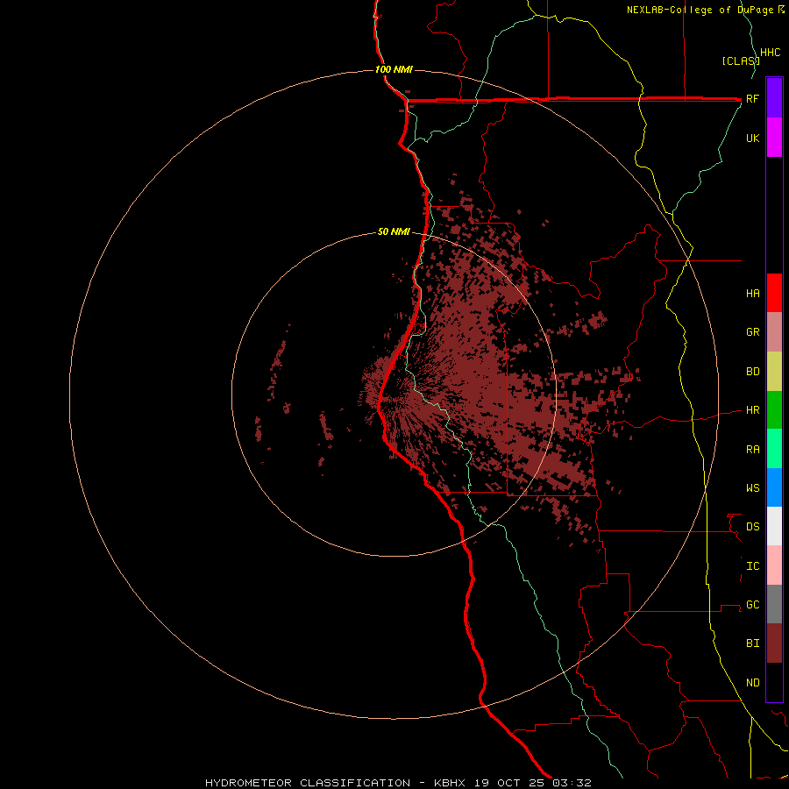
Task: Click the WS blue legend swatch
Action: click(x=774, y=487)
